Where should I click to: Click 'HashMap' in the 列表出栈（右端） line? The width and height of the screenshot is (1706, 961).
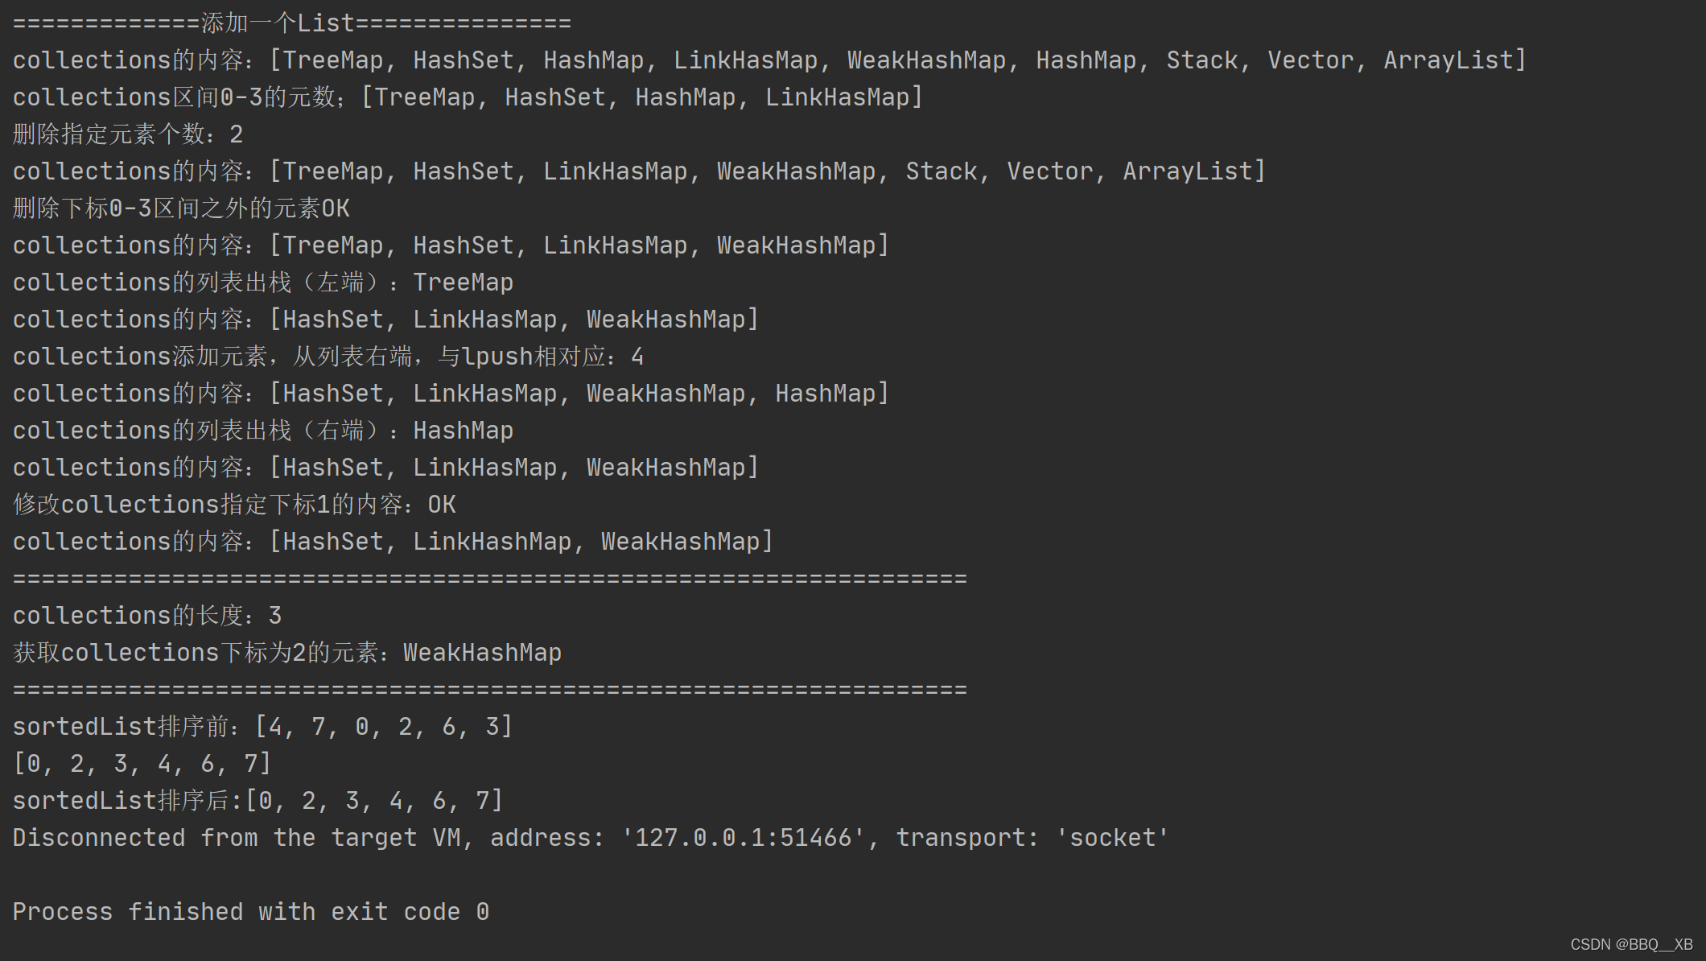pos(463,431)
